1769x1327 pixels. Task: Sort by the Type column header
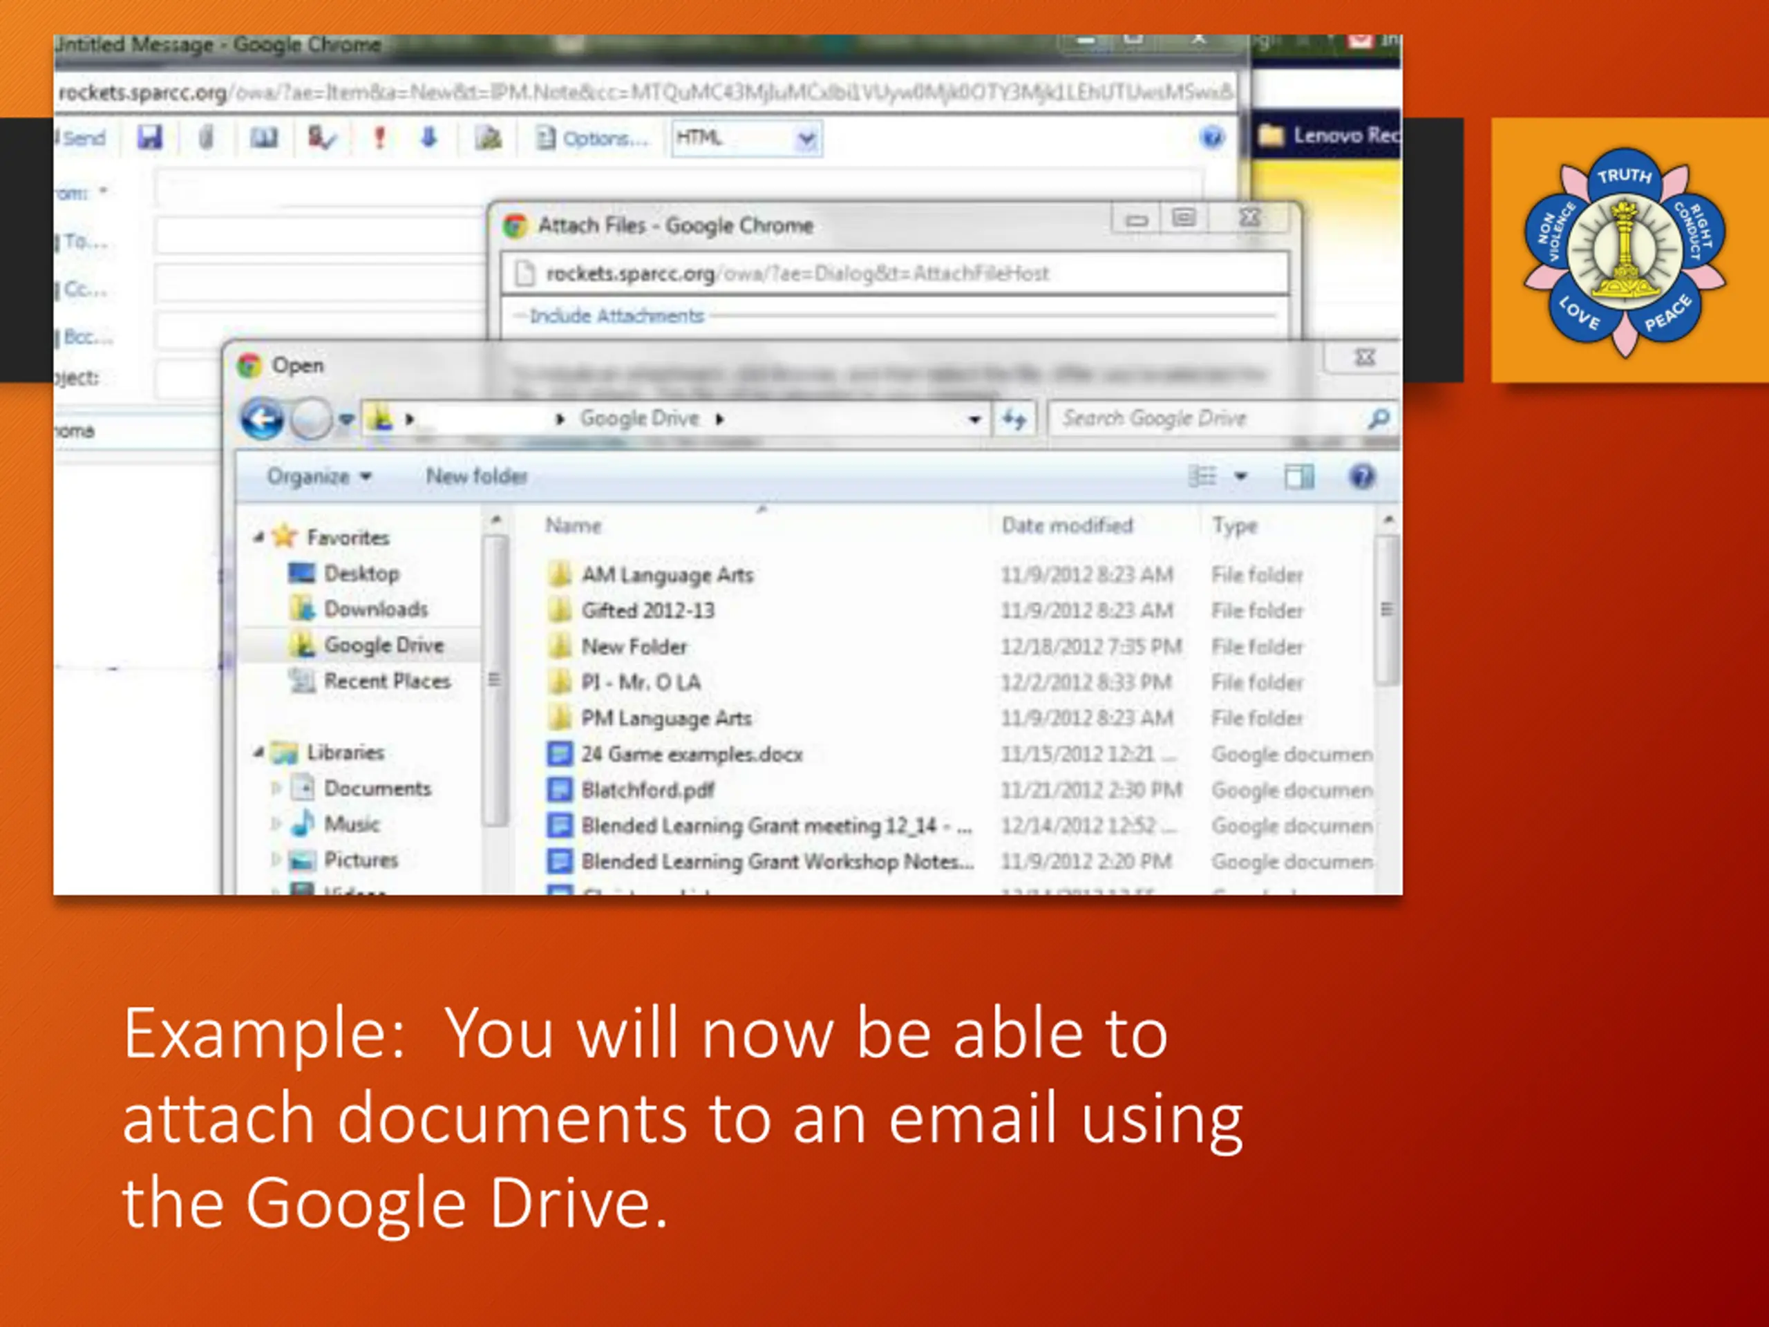pyautogui.click(x=1236, y=525)
